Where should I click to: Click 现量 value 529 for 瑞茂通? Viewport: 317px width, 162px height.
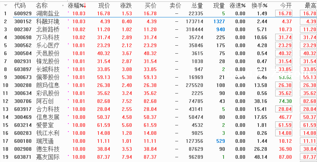220,141
